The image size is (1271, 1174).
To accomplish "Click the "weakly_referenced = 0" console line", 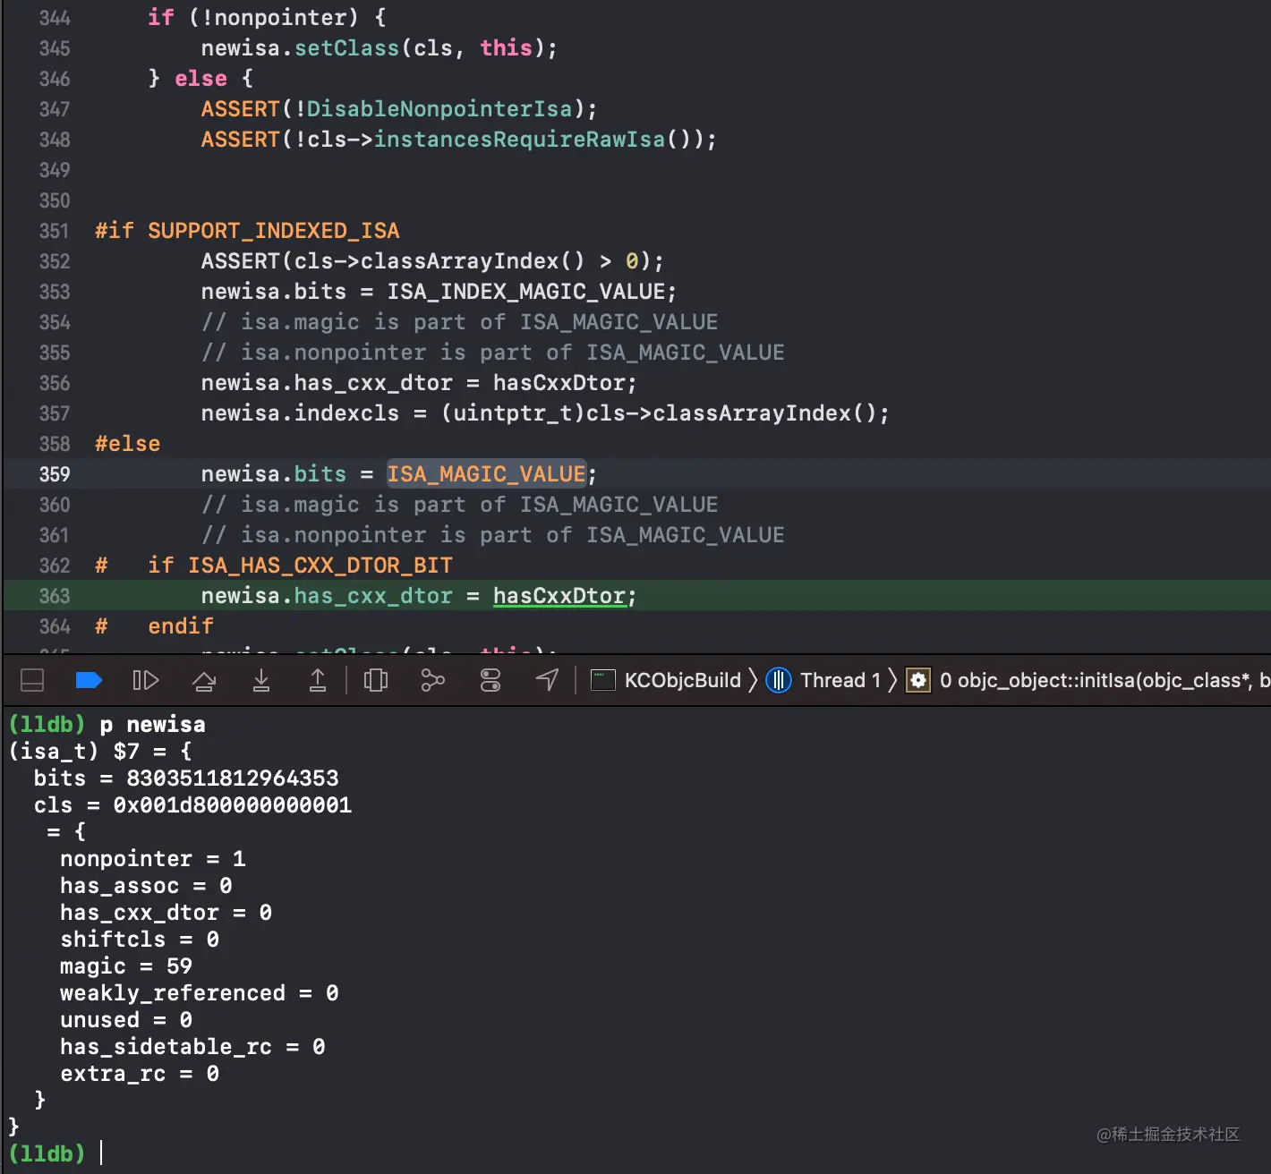I will point(200,992).
